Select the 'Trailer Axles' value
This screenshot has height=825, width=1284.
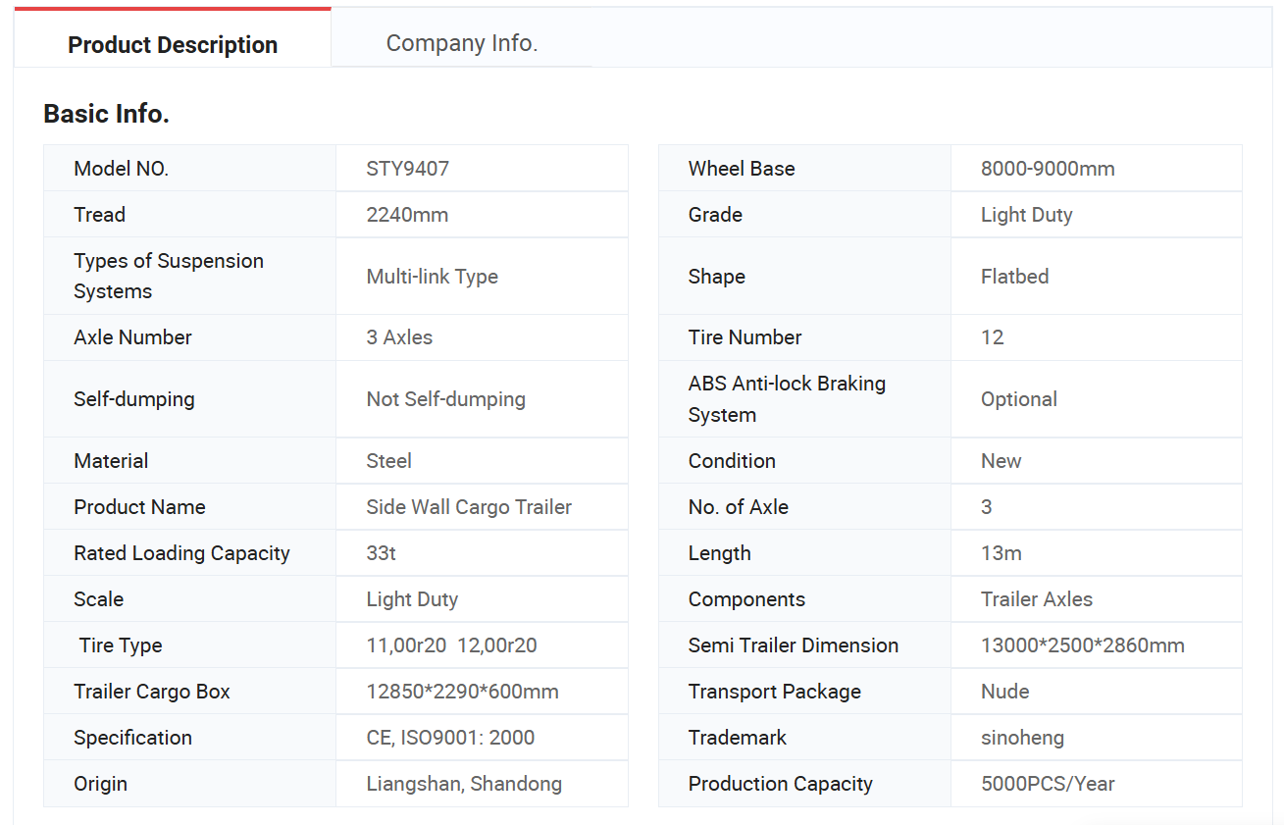[1037, 599]
